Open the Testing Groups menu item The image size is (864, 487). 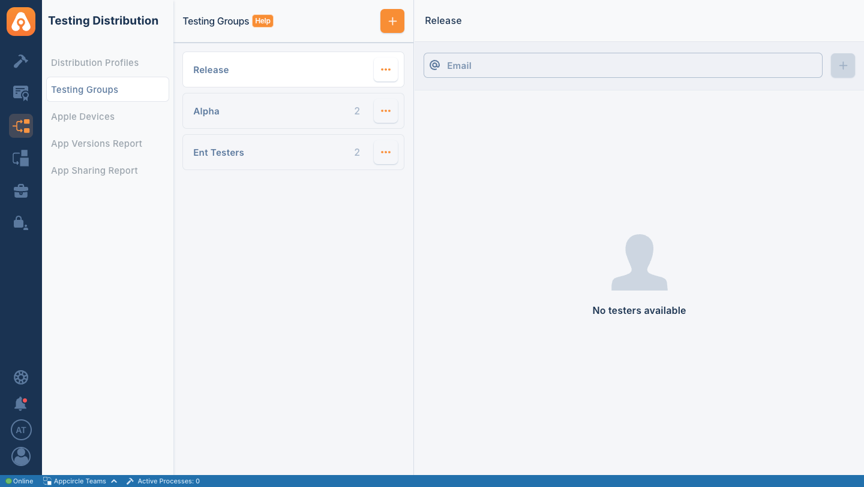point(107,89)
